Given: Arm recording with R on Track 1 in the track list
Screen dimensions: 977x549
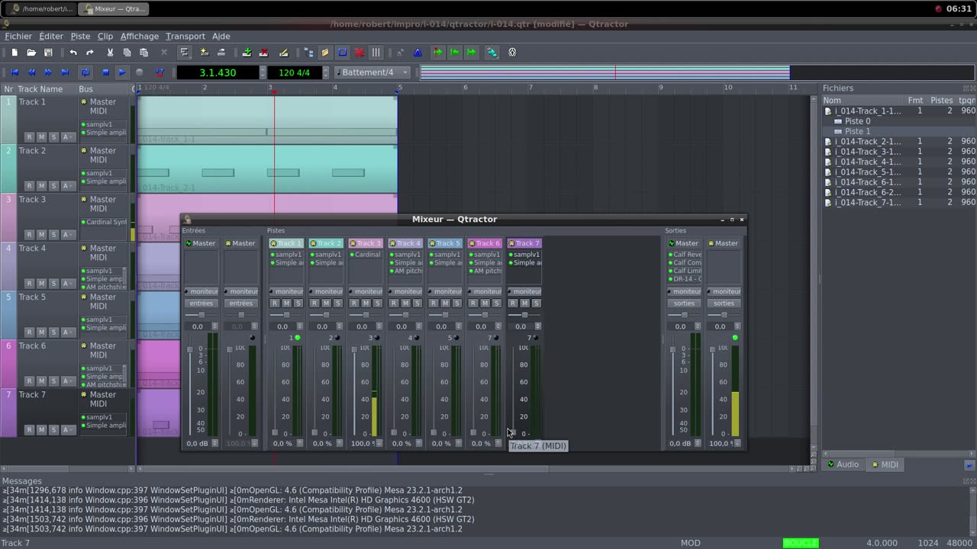Looking at the screenshot, I should (29, 137).
